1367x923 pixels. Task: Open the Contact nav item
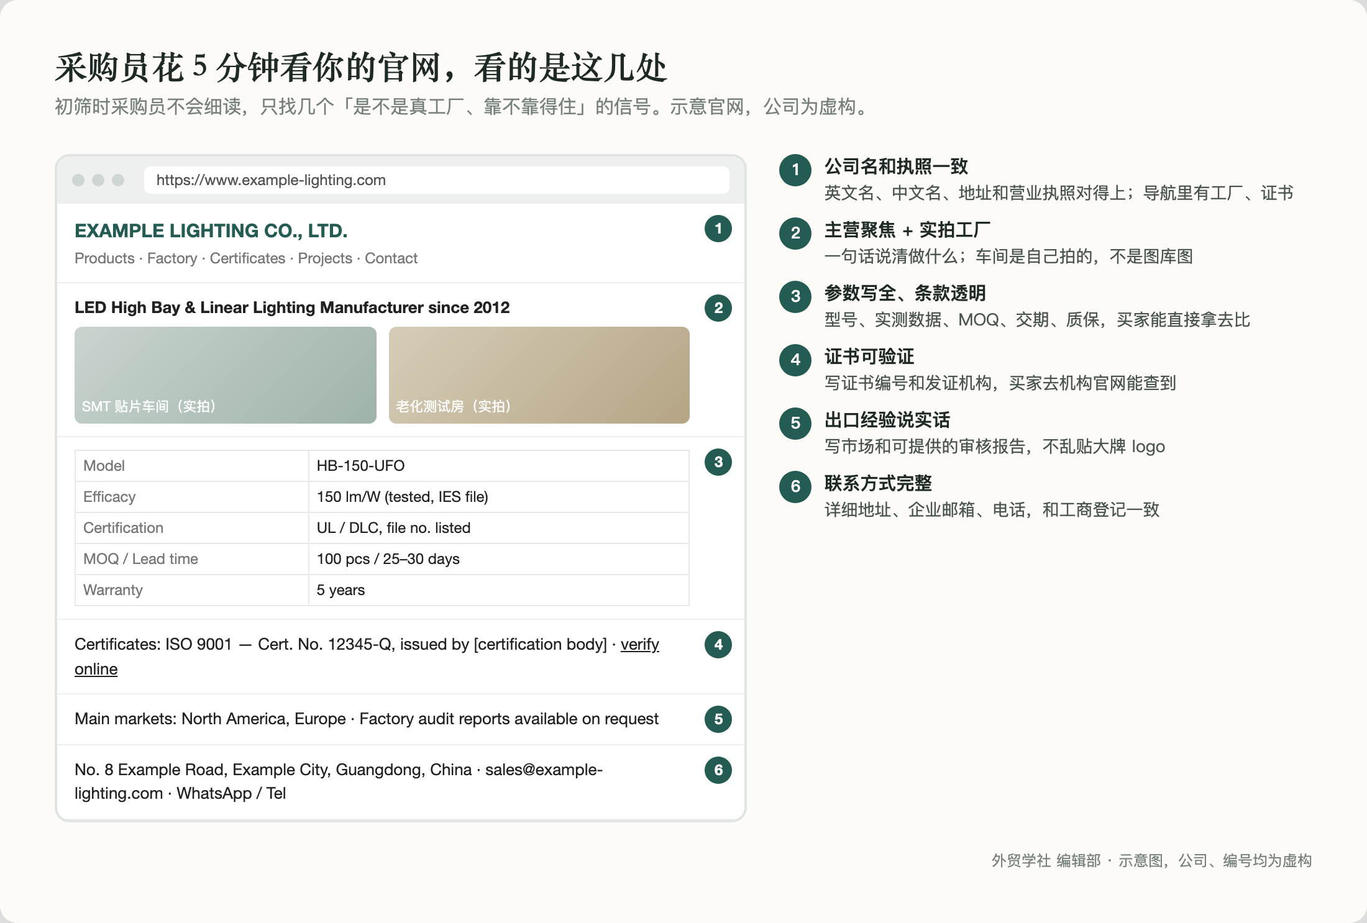pos(391,258)
